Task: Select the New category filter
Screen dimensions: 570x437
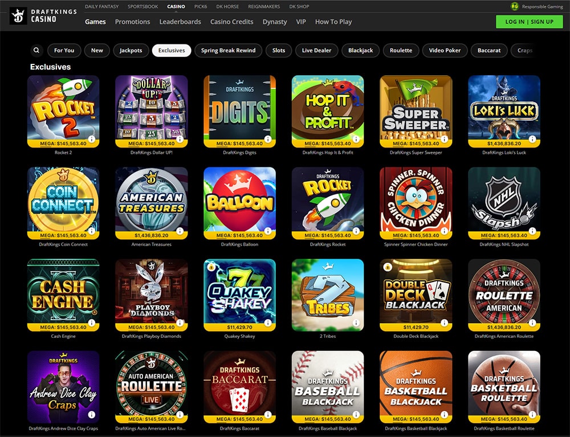Action: point(97,51)
